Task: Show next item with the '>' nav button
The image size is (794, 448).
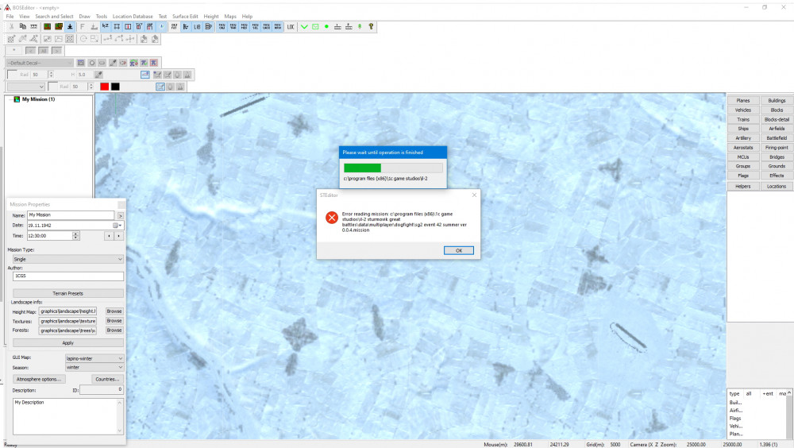Action: click(56, 51)
